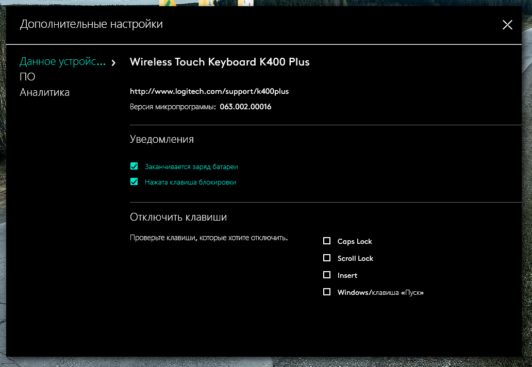Click the Уведомления section heading
Image resolution: width=532 pixels, height=367 pixels.
coord(162,139)
